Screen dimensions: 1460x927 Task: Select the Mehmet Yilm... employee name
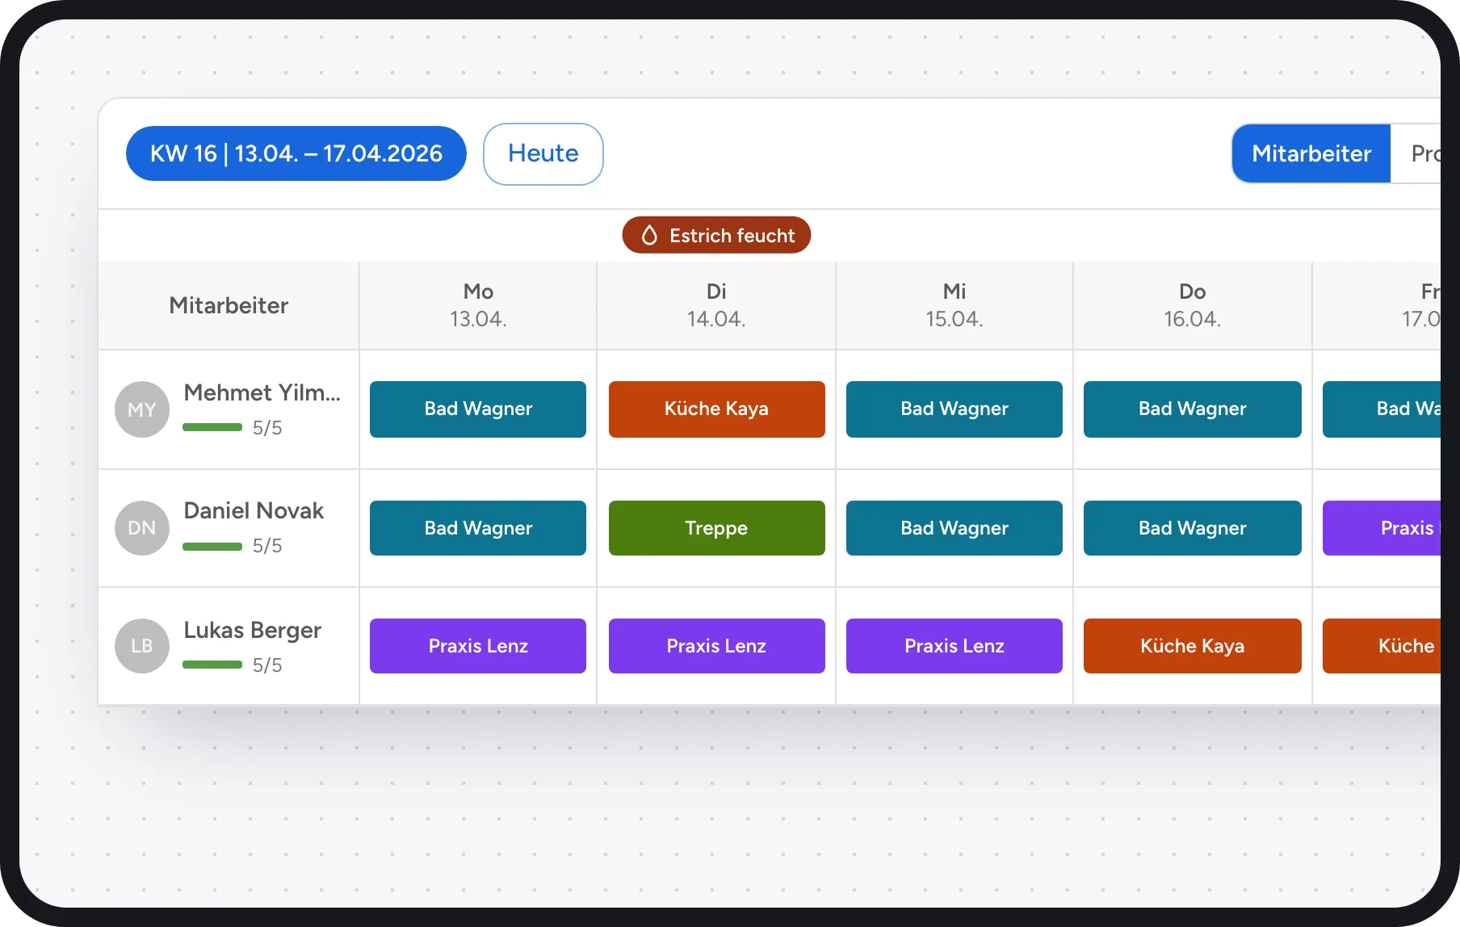pos(262,392)
